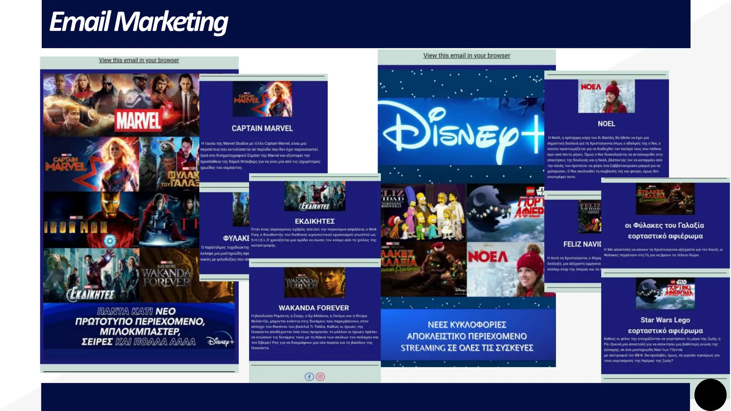Select the LEGO Star Wars tile in the collage
Image resolution: width=731 pixels, height=411 pixels.
(x=505, y=213)
